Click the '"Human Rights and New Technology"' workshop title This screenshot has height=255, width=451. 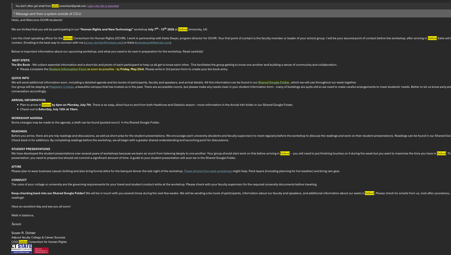click(x=106, y=30)
